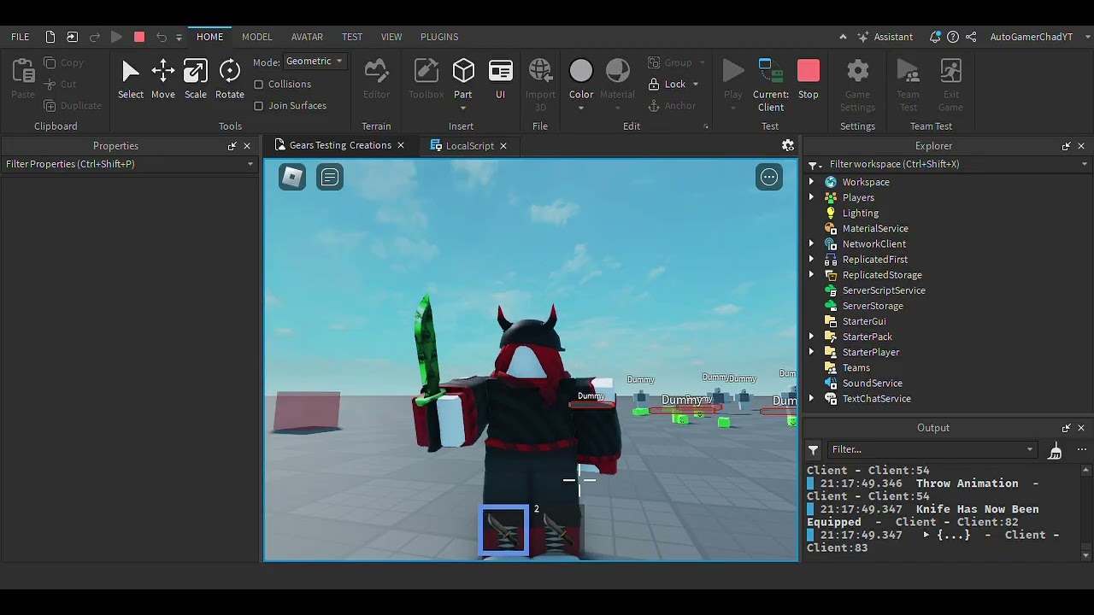This screenshot has height=615, width=1094.
Task: Insert a Part from the ribbon
Action: [462, 79]
